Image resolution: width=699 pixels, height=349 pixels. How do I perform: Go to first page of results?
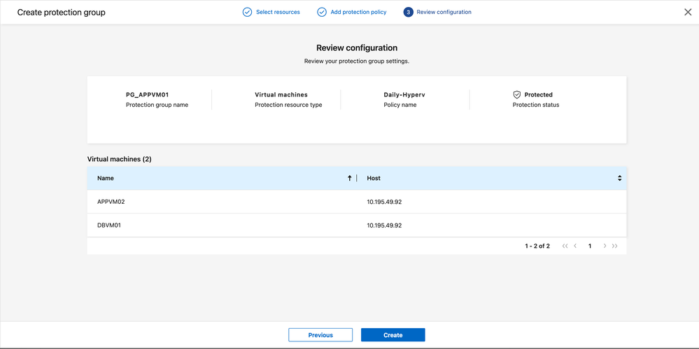point(565,246)
